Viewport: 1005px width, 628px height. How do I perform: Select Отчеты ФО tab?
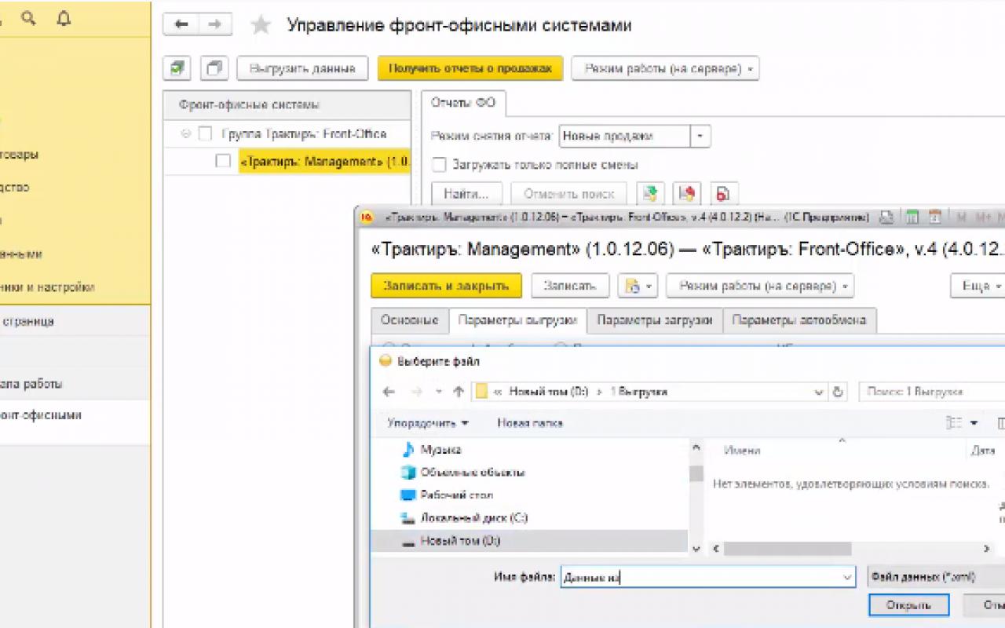(x=463, y=103)
